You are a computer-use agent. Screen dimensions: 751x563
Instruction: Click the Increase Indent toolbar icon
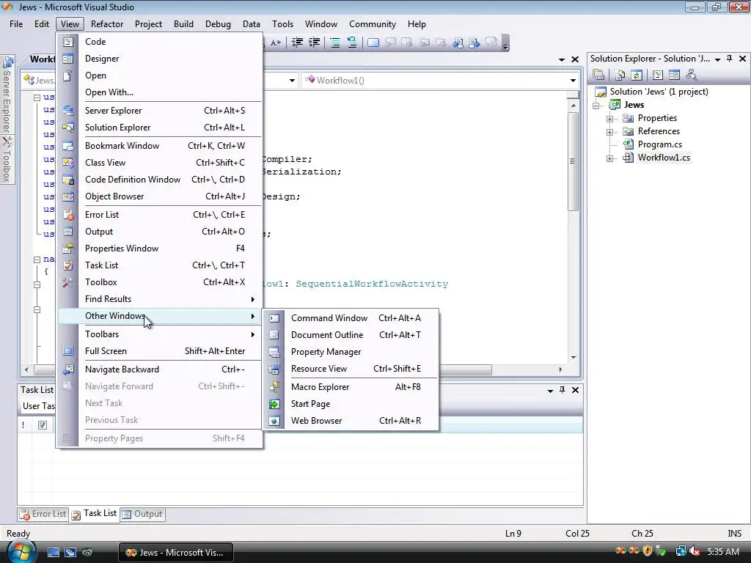coord(314,43)
